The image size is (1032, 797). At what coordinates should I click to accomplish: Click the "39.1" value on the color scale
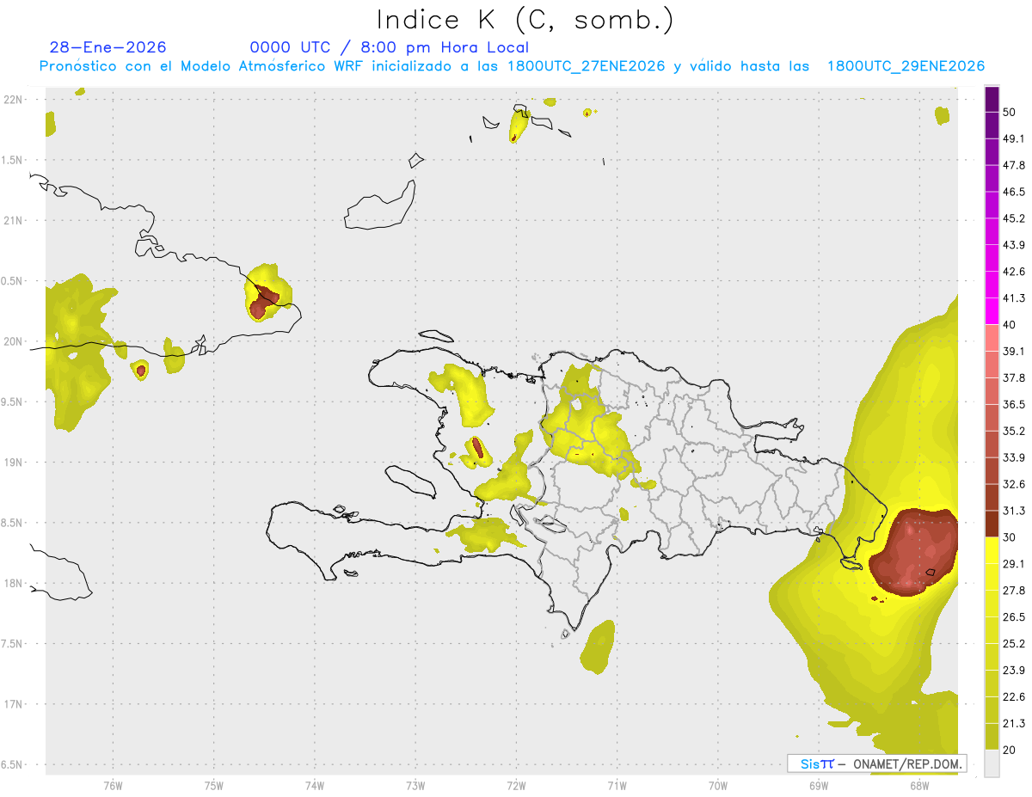(1014, 351)
